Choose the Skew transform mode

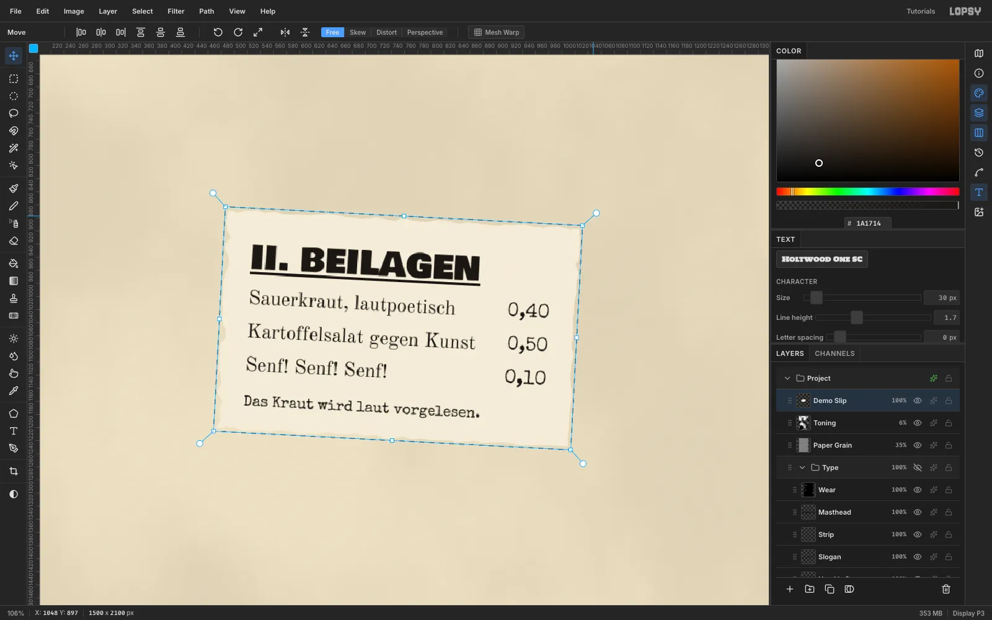tap(358, 32)
